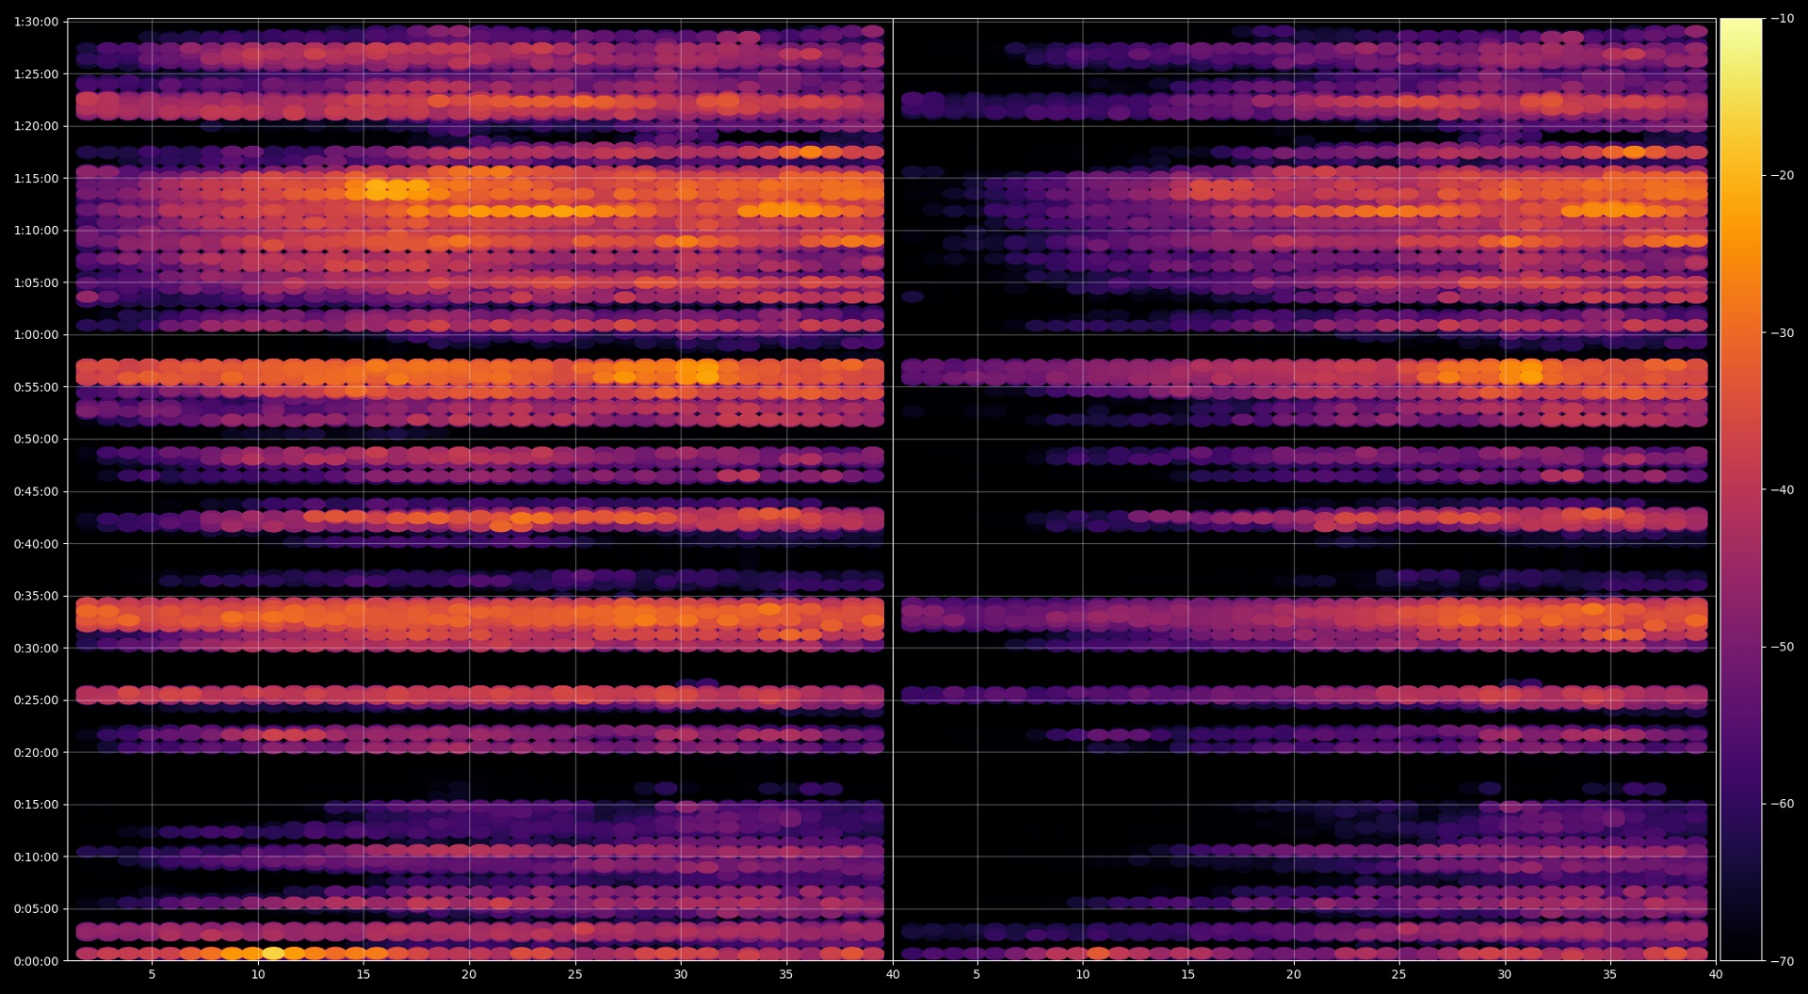1808x994 pixels.
Task: Click the 0:10:00 time axis label
Action: click(36, 858)
